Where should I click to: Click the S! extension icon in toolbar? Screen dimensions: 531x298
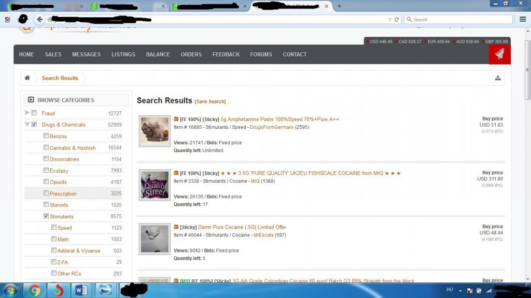(7, 20)
